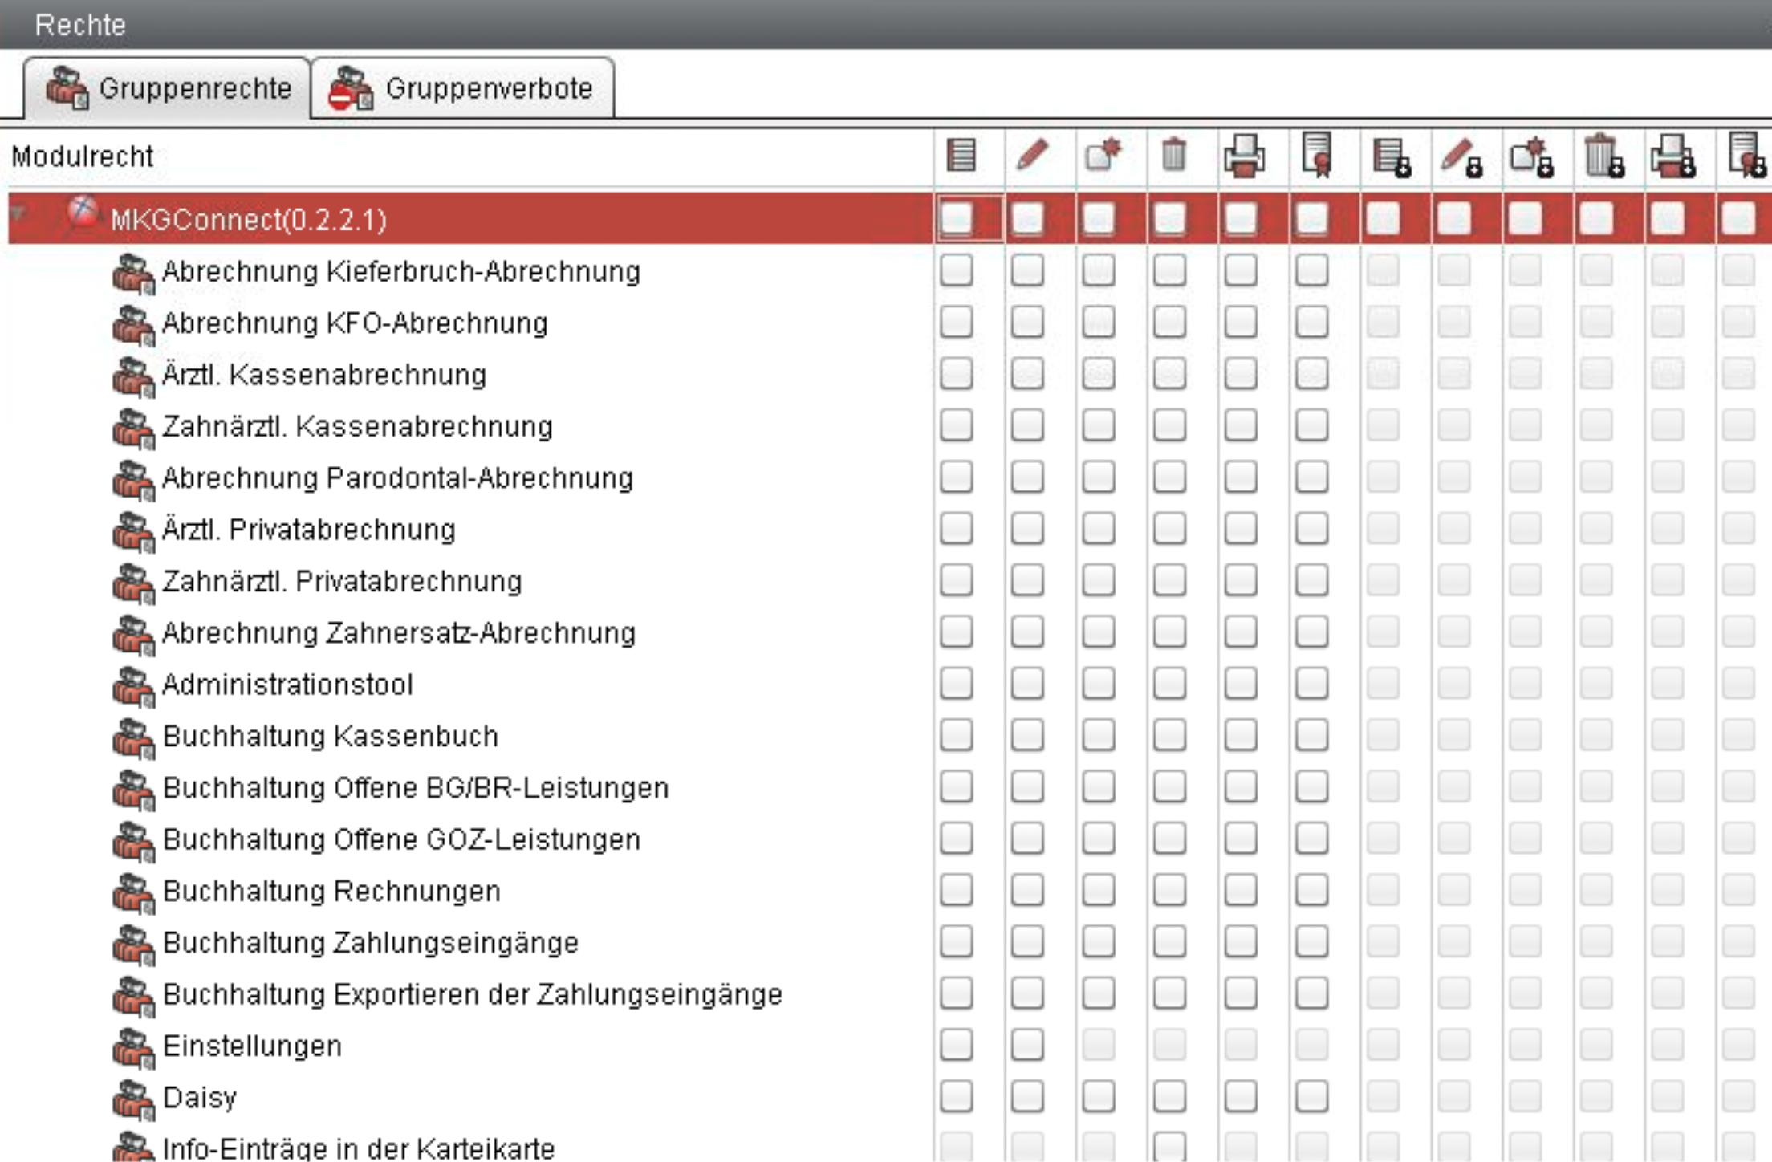Viewport: 1772px width, 1162px height.
Task: Select the Abrechnung Zahnersatz-Abrechnung row
Action: (400, 633)
